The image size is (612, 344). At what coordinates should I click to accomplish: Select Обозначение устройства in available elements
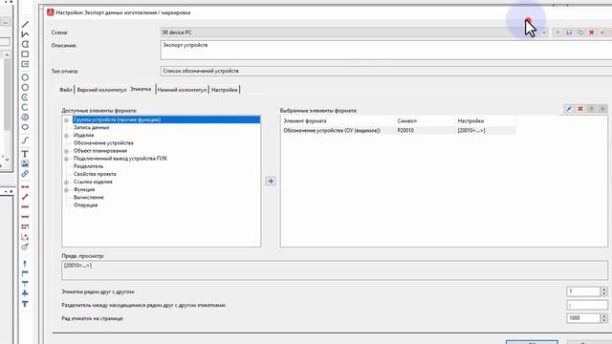coord(103,143)
